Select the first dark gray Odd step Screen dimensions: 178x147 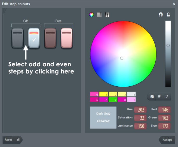point(17,38)
